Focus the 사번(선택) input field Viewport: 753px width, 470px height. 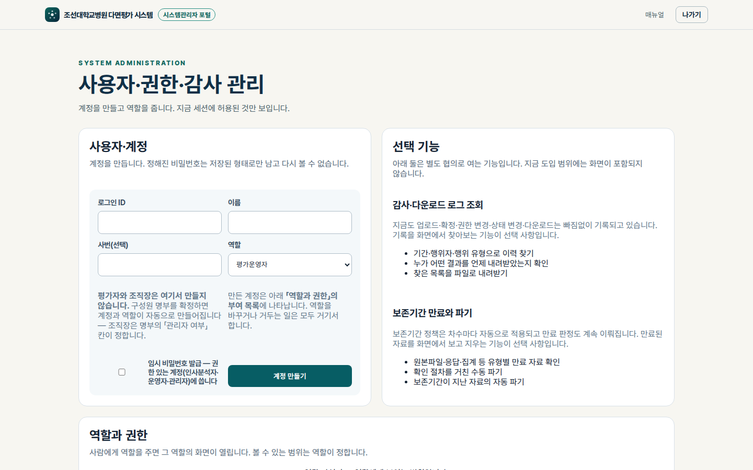[159, 265]
